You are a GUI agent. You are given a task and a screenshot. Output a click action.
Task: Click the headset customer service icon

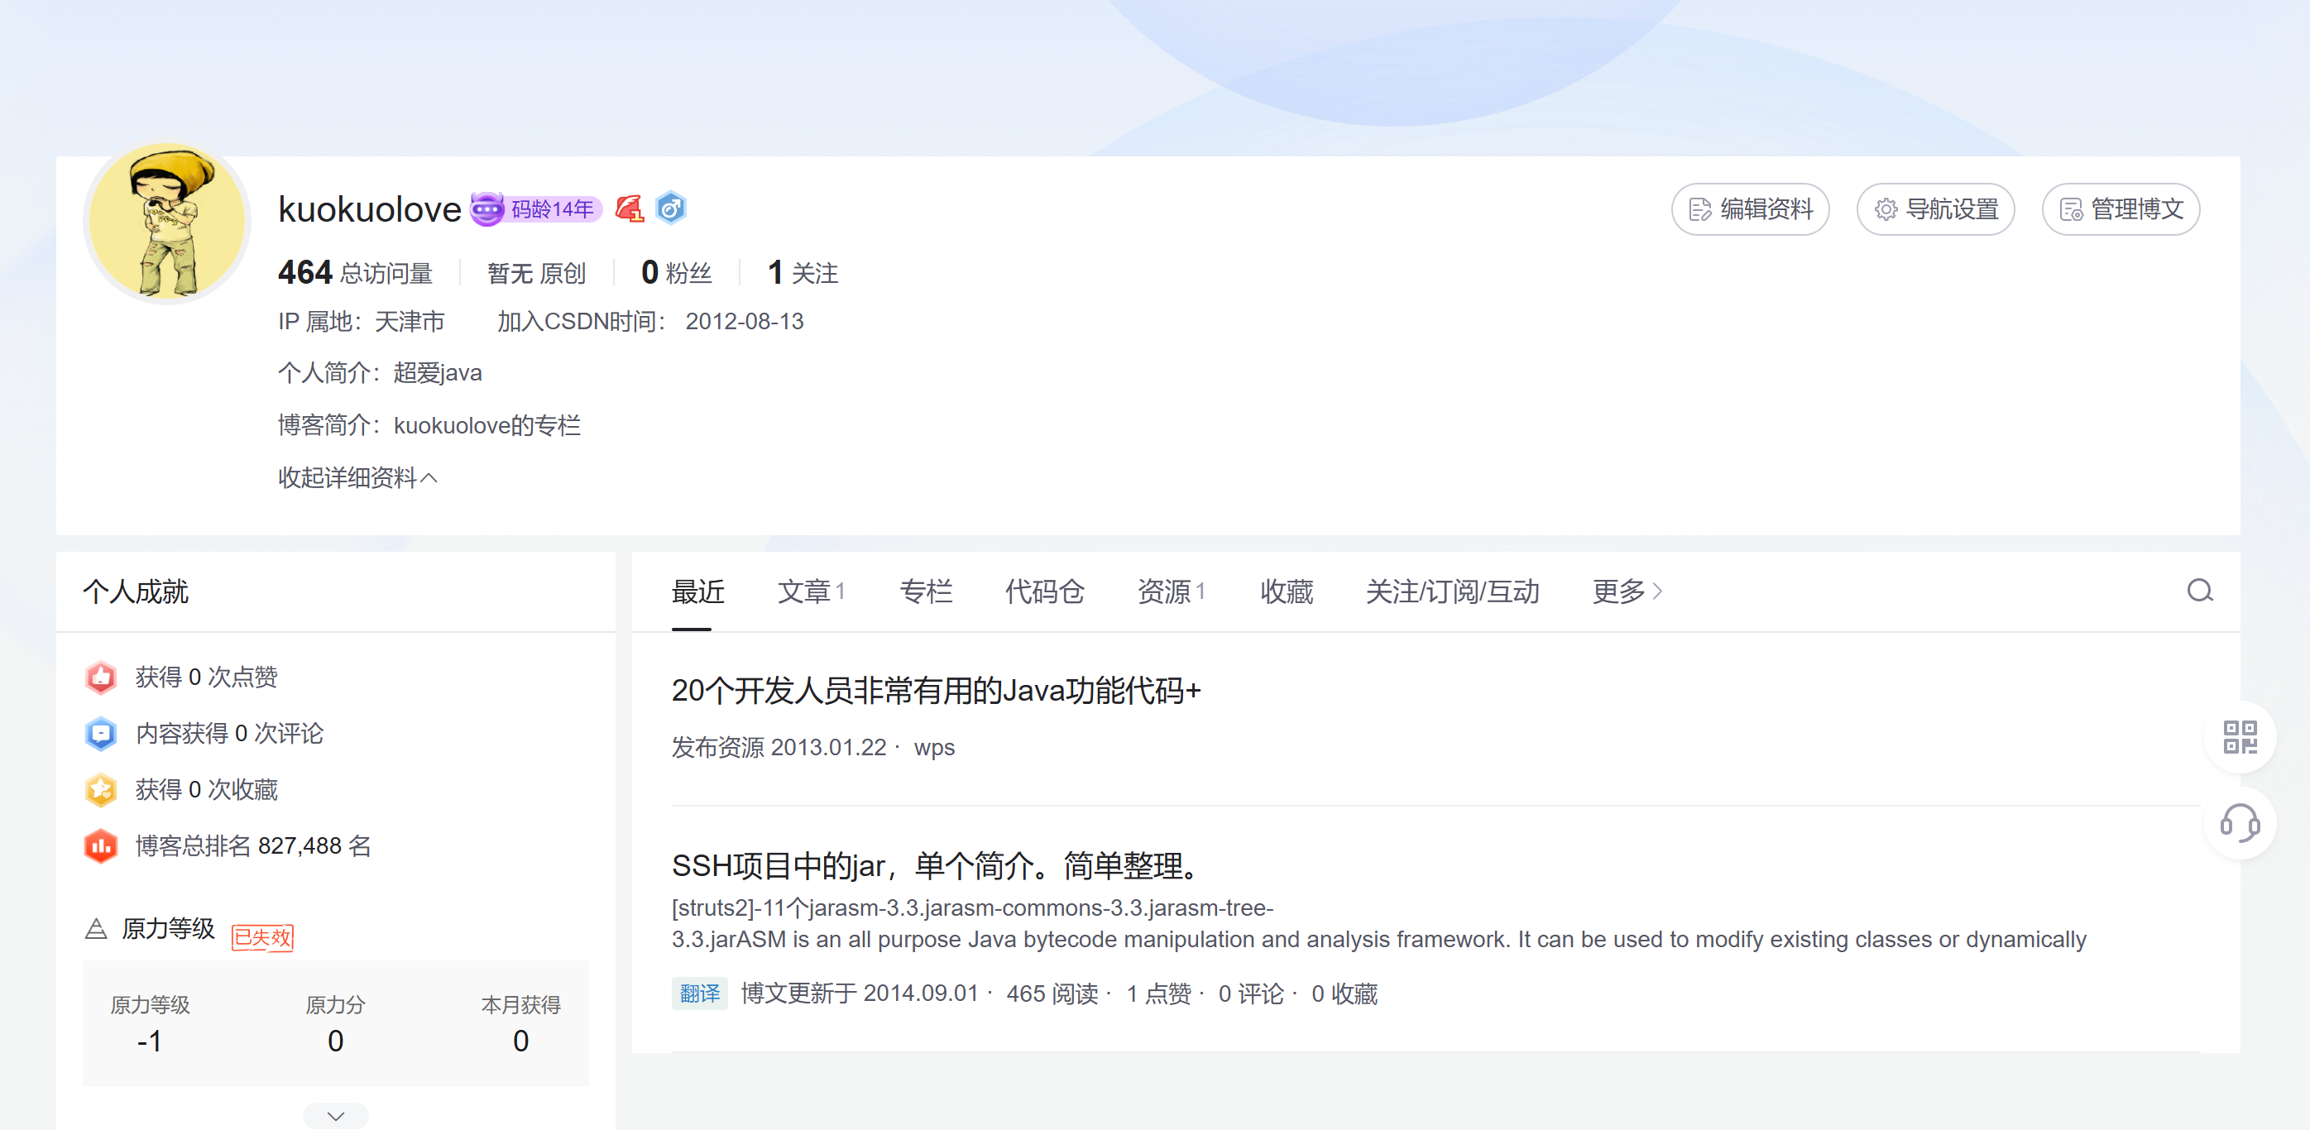2239,823
